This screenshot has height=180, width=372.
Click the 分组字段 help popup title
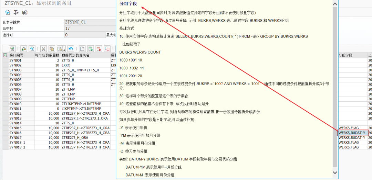pyautogui.click(x=128, y=4)
